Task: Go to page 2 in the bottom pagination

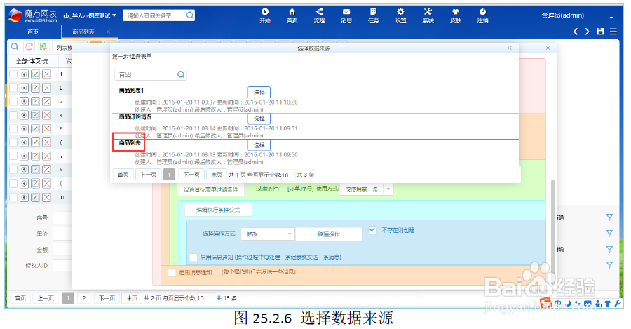Action: [x=83, y=298]
